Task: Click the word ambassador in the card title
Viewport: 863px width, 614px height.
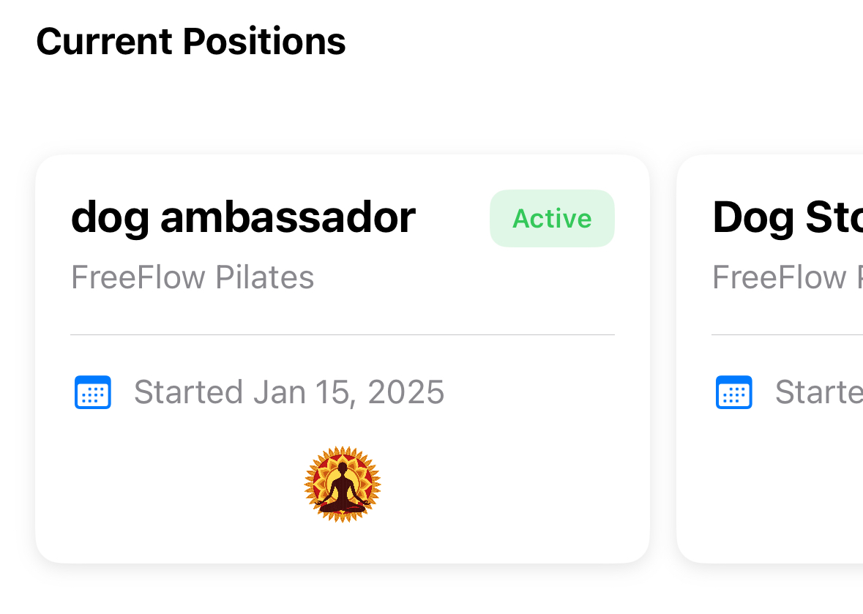Action: coord(288,217)
